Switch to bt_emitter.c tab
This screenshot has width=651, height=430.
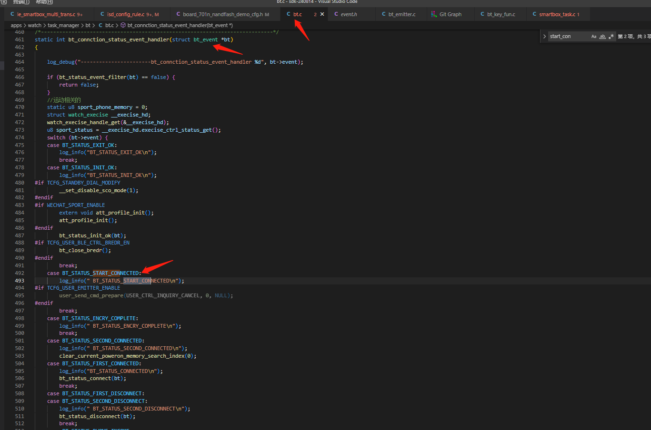401,14
